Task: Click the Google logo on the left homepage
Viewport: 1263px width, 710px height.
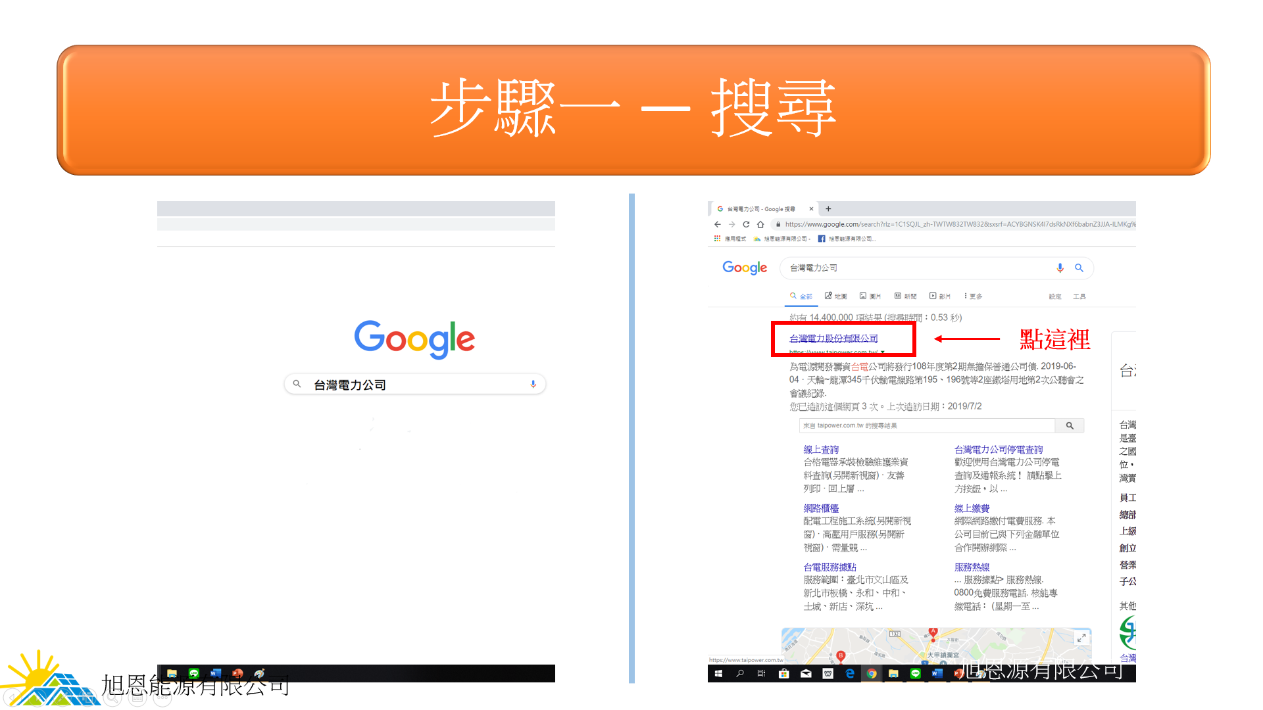Action: point(414,339)
